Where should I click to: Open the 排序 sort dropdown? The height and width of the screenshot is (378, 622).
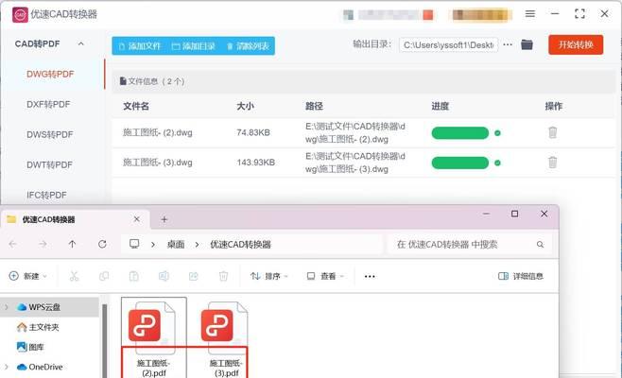pos(269,276)
